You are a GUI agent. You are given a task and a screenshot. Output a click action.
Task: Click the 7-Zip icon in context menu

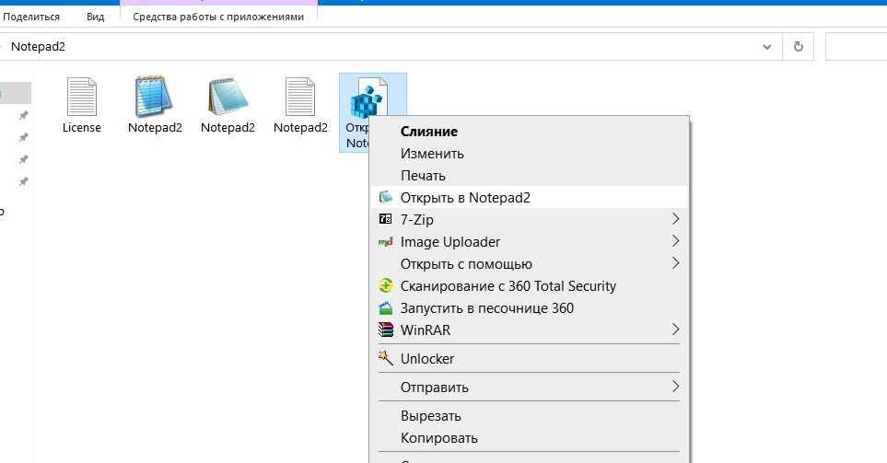point(386,220)
